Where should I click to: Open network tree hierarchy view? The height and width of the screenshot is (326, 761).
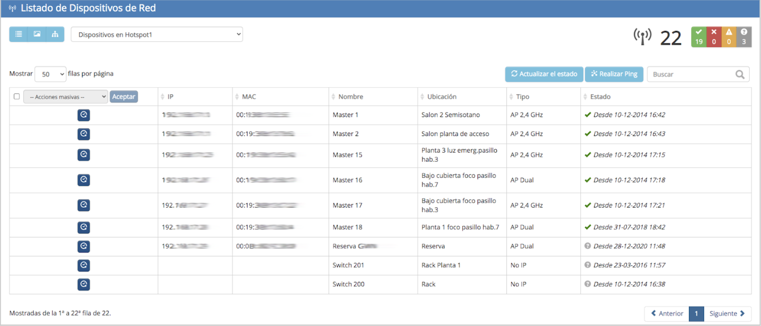(55, 34)
